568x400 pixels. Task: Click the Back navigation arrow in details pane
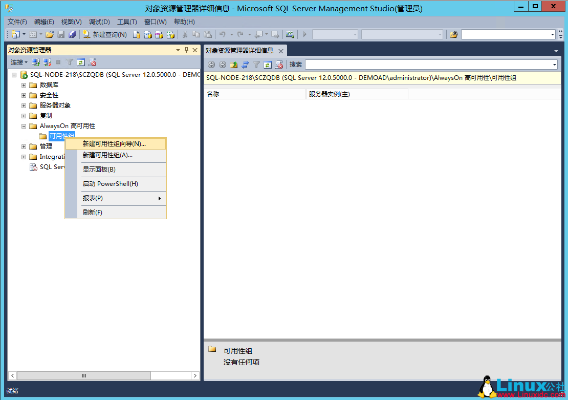(211, 65)
